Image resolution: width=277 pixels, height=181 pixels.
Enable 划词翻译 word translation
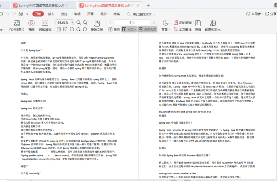click(x=182, y=23)
